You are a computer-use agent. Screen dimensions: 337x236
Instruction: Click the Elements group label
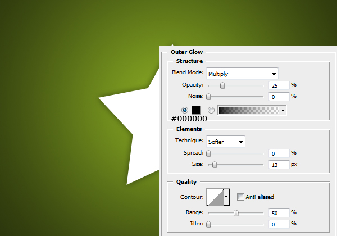point(189,129)
